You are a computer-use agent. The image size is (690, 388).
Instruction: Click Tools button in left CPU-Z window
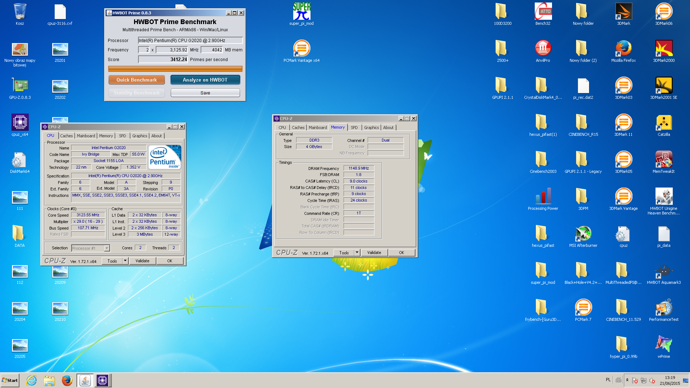click(112, 261)
